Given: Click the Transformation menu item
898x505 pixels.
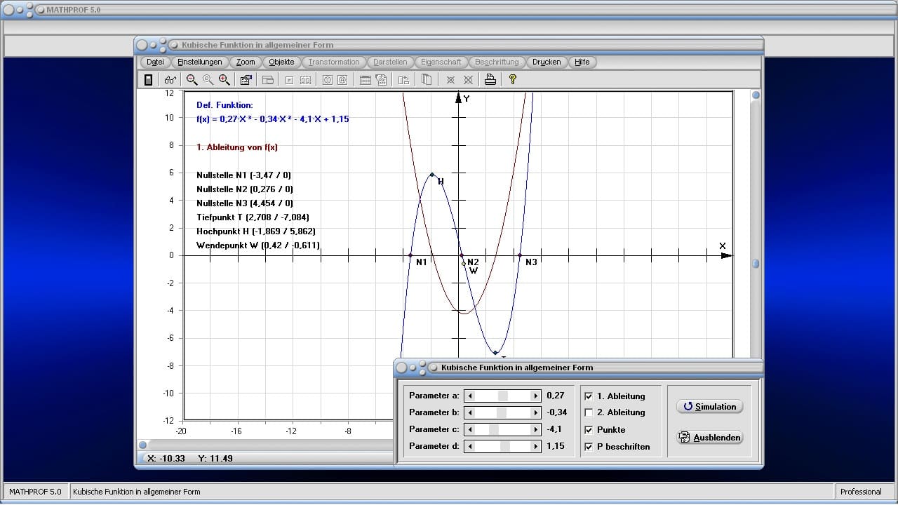Looking at the screenshot, I should pyautogui.click(x=334, y=62).
